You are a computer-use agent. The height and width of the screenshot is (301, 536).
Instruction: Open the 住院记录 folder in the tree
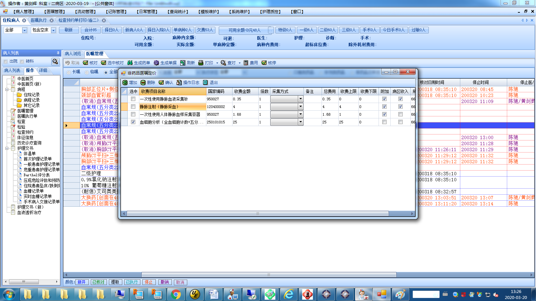31,95
